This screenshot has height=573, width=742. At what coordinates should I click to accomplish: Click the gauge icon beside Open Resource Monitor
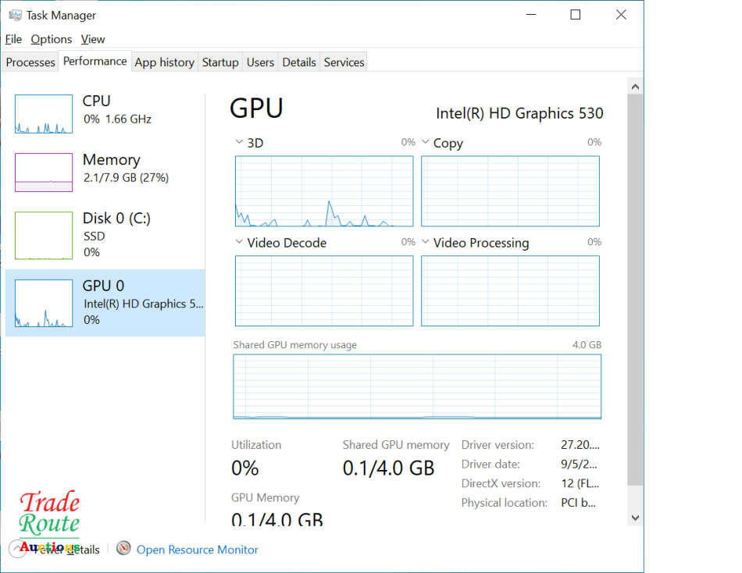pyautogui.click(x=123, y=549)
